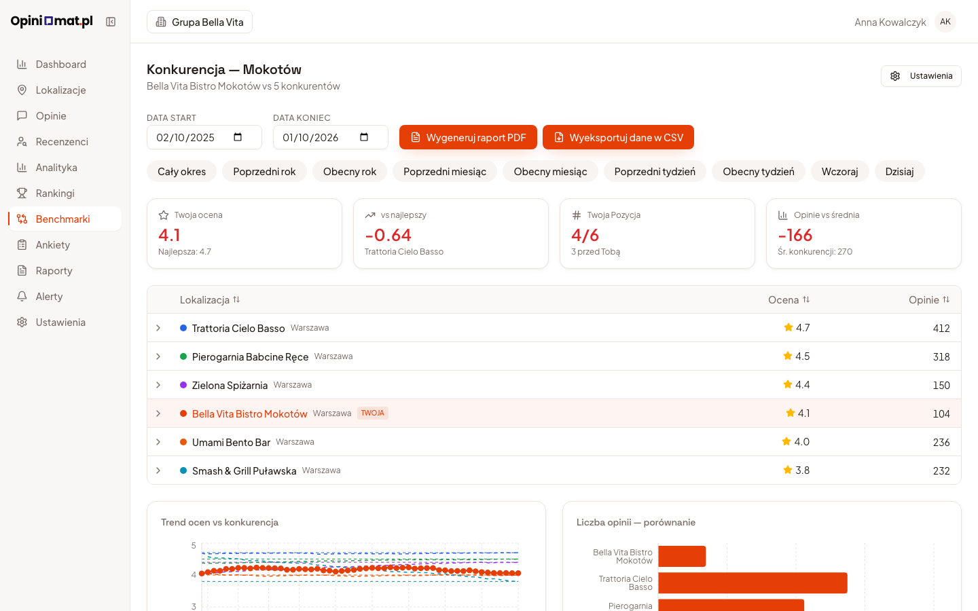The width and height of the screenshot is (978, 611).
Task: Click the star icon in Twoja ocena card
Action: (164, 215)
